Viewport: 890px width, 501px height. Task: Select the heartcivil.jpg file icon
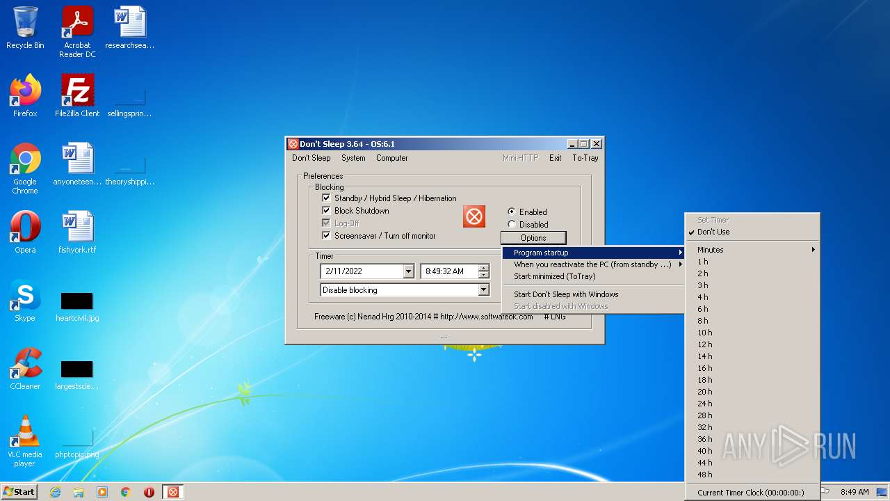pos(77,306)
